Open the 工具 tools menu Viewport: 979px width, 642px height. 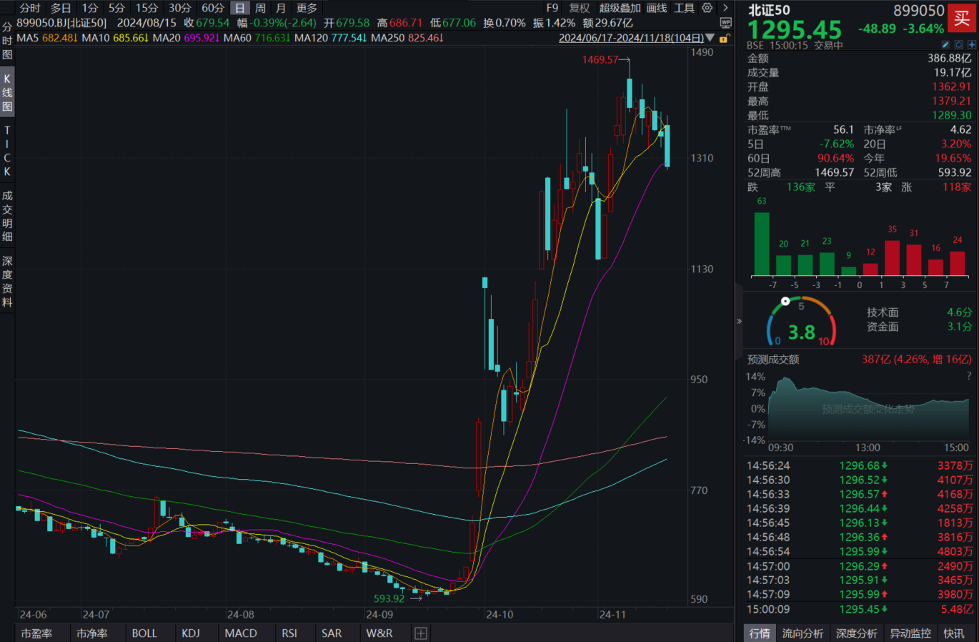[684, 8]
